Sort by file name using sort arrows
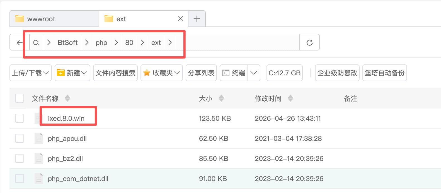 67,98
